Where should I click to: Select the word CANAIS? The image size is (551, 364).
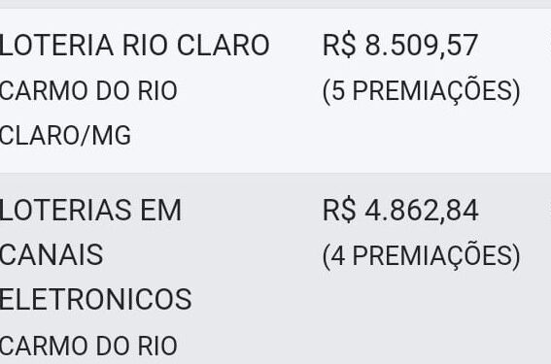[52, 255]
